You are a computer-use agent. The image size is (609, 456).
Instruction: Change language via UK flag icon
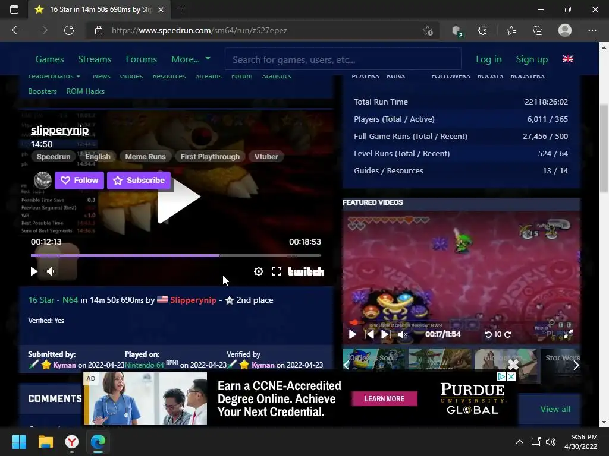[568, 59]
